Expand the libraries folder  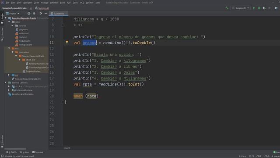[x=13, y=25]
